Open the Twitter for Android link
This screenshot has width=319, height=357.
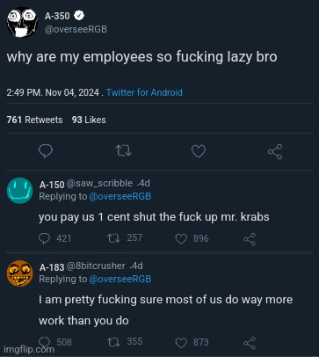(x=144, y=92)
